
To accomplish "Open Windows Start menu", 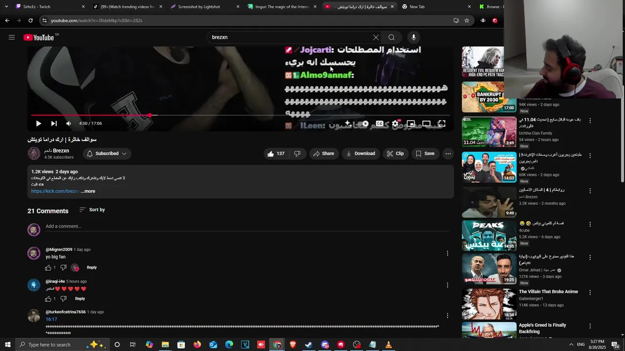I will [x=8, y=345].
